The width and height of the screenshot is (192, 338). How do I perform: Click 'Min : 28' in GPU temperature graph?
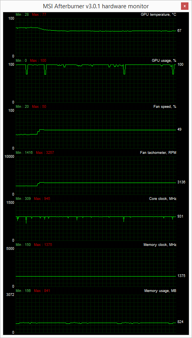coord(22,15)
